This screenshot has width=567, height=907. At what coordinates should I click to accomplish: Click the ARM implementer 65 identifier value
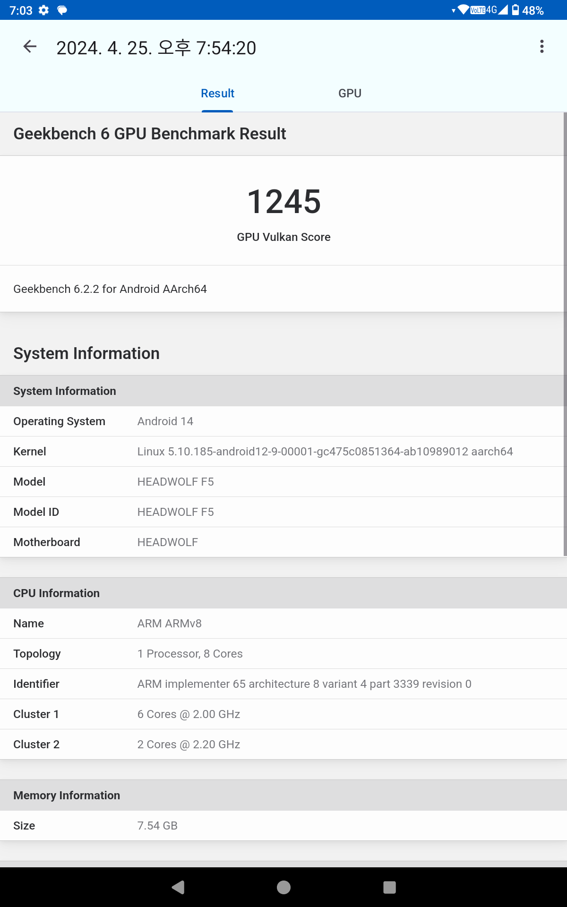pyautogui.click(x=304, y=684)
